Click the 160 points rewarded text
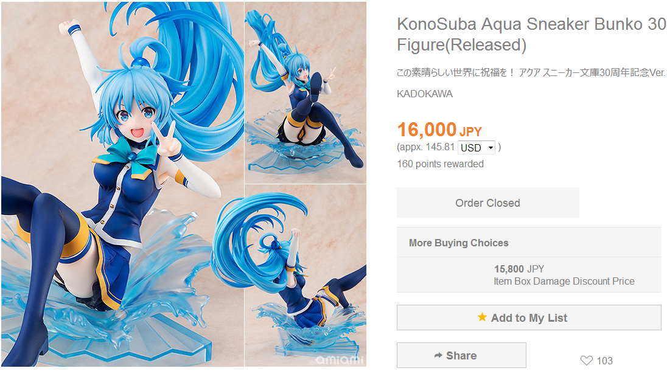 point(440,164)
